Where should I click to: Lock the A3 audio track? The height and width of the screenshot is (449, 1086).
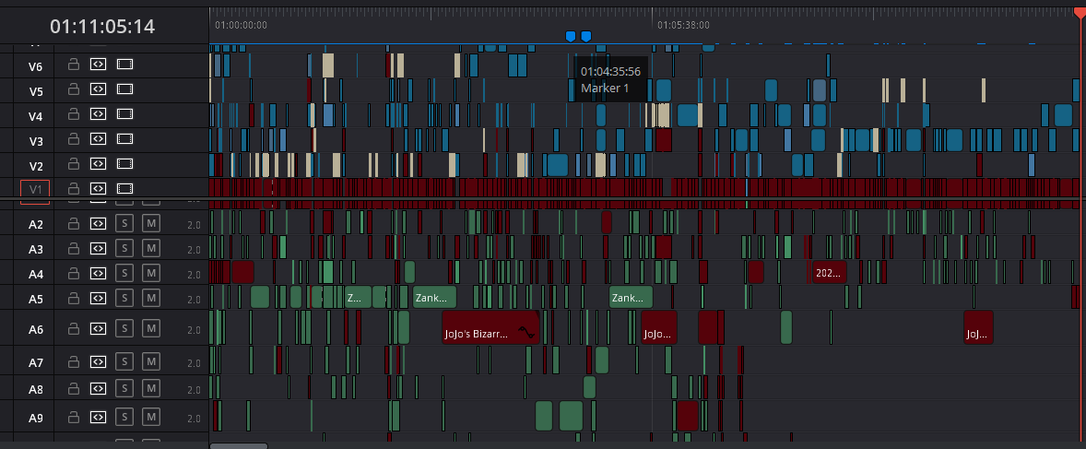(73, 248)
